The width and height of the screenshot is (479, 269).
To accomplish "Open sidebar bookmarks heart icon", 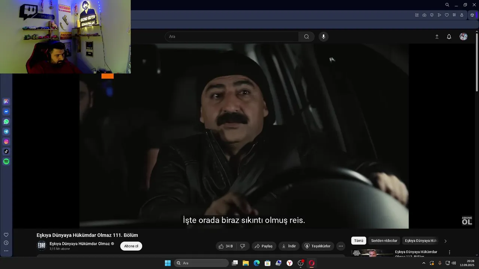I will point(6,235).
